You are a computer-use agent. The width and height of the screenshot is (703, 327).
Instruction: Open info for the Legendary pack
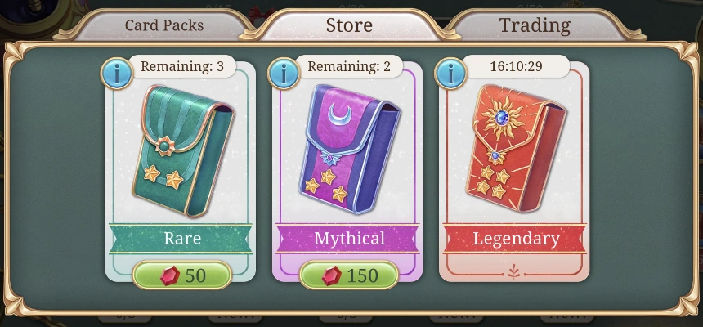pyautogui.click(x=450, y=74)
